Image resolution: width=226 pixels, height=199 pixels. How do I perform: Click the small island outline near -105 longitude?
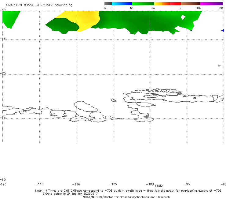point(114,100)
